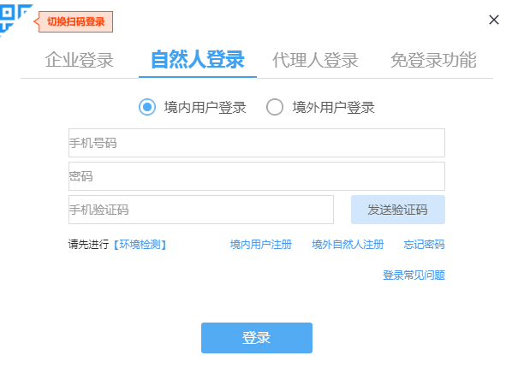Choose the 境外用户登录 radio option
The width and height of the screenshot is (512, 391).
pyautogui.click(x=275, y=107)
